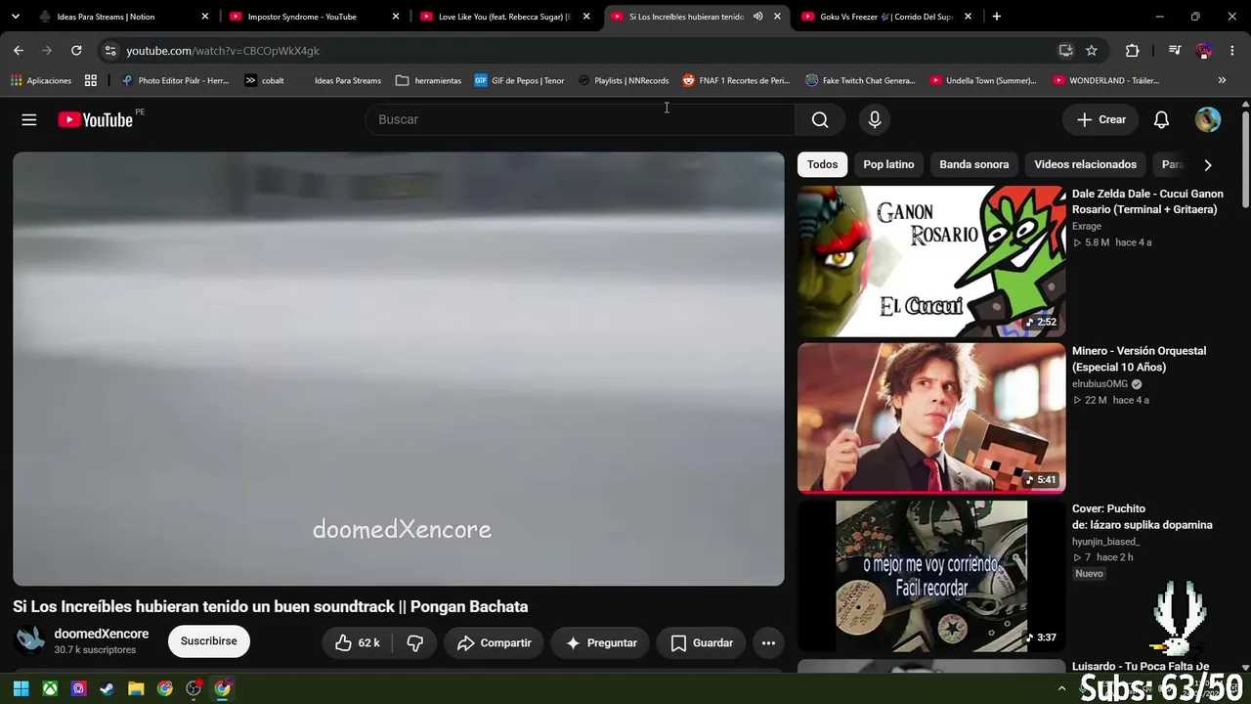The width and height of the screenshot is (1251, 704).
Task: Close the 'Si Los Increíbles' tab
Action: 777,17
